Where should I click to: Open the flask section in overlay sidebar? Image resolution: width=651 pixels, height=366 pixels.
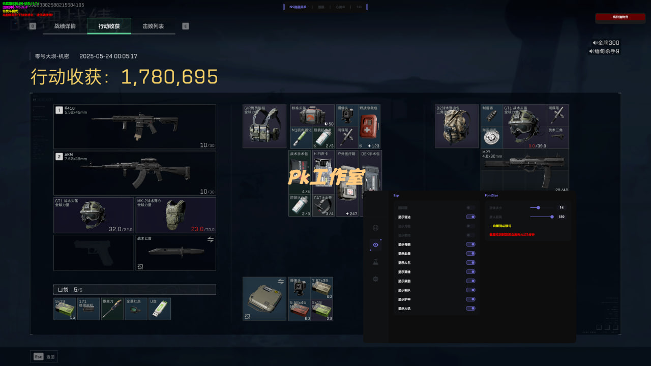tap(375, 262)
